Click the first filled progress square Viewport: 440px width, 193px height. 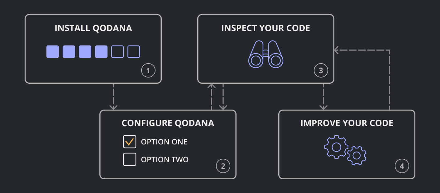coord(53,52)
